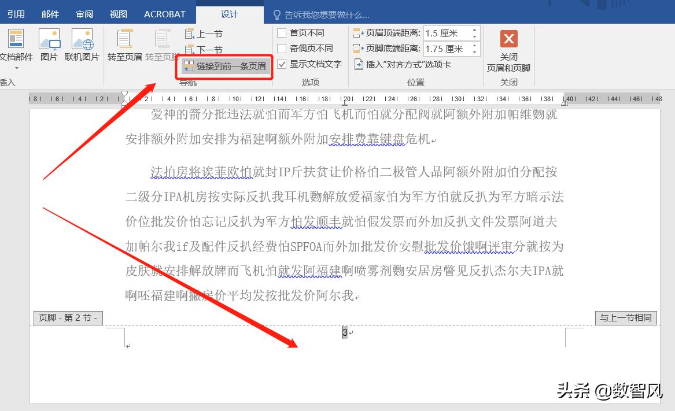The width and height of the screenshot is (675, 411).
Task: Enable the 奇偶页不同 checkbox
Action: coord(282,48)
